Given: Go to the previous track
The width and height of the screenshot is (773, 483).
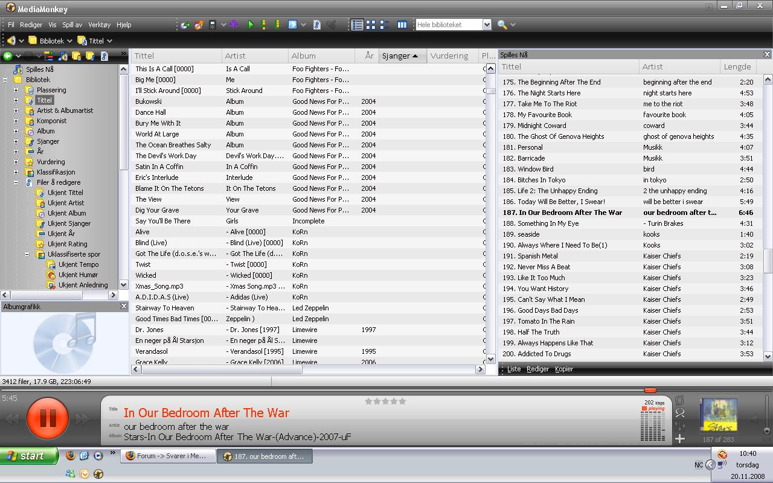Looking at the screenshot, I should tap(13, 419).
